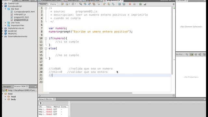
Task: Click the Shift Line Right icon
Action: pos(124,4)
